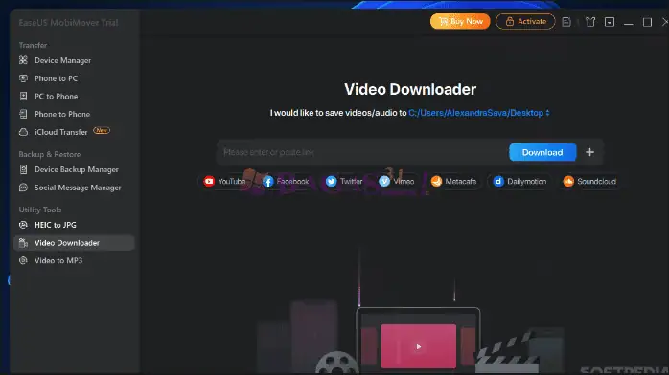Open Phone to Phone transfer
The height and width of the screenshot is (375, 669).
pos(62,114)
